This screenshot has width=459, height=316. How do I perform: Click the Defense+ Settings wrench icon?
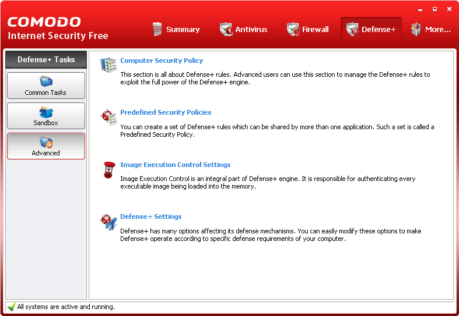coord(108,222)
